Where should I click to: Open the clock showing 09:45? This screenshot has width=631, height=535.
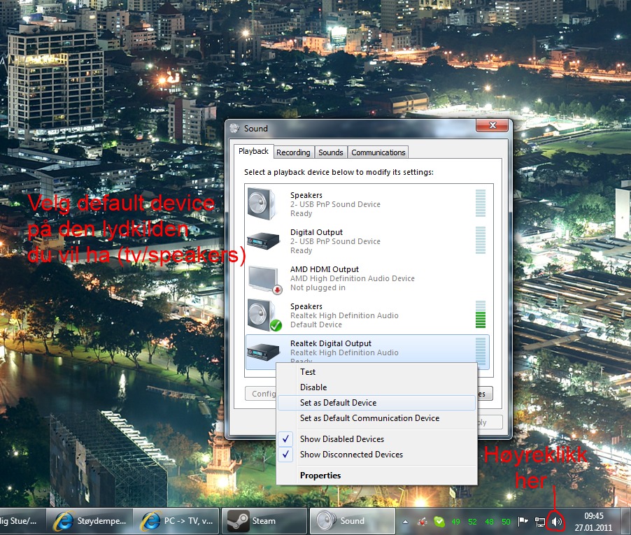click(594, 521)
